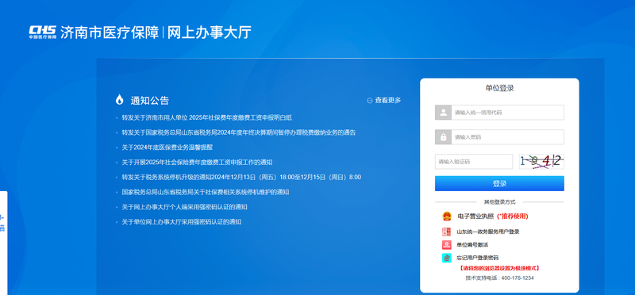Click the red 请将您的浏览器设置为极速模式 notice

pos(500,268)
